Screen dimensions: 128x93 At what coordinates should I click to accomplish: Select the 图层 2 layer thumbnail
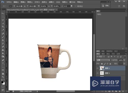click(x=102, y=68)
